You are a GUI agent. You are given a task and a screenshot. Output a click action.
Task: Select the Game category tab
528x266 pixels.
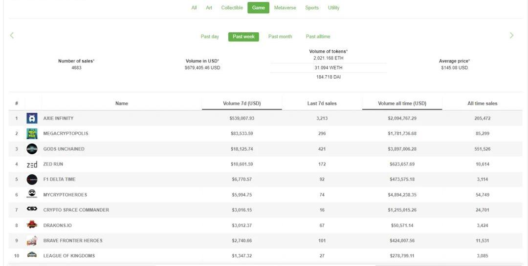click(258, 8)
